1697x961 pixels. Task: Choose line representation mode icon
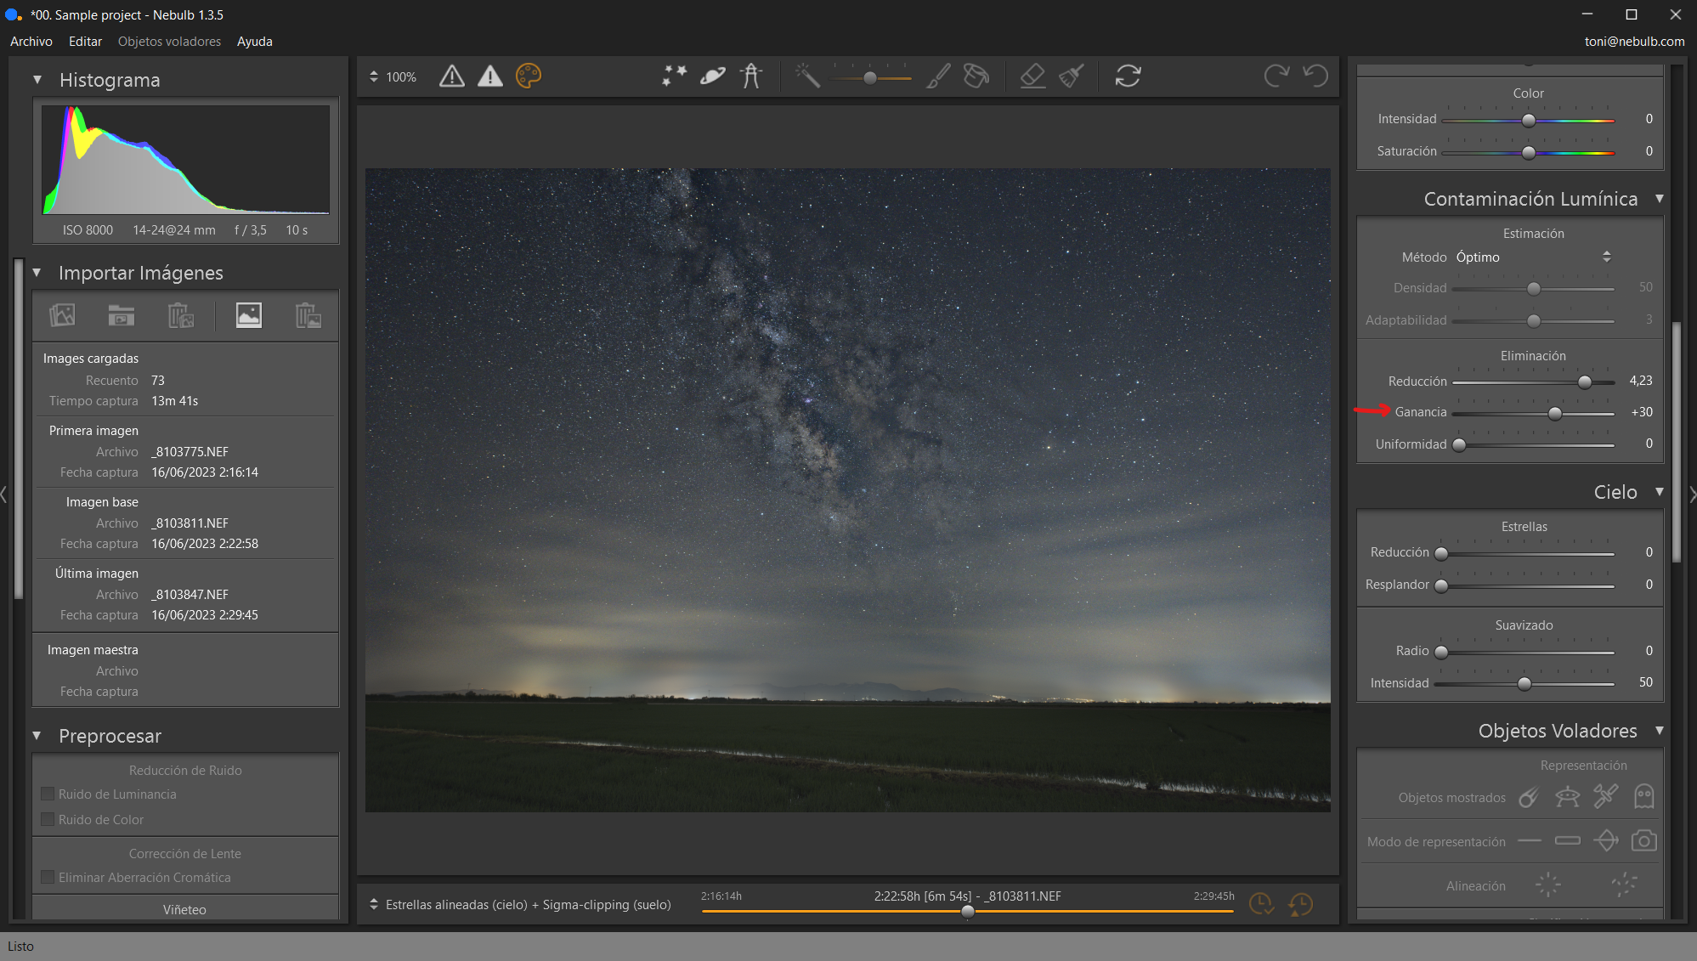[1530, 841]
